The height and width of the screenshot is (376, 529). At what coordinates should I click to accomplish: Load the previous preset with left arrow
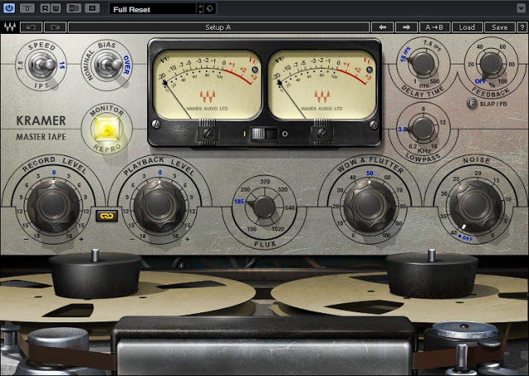[x=382, y=27]
